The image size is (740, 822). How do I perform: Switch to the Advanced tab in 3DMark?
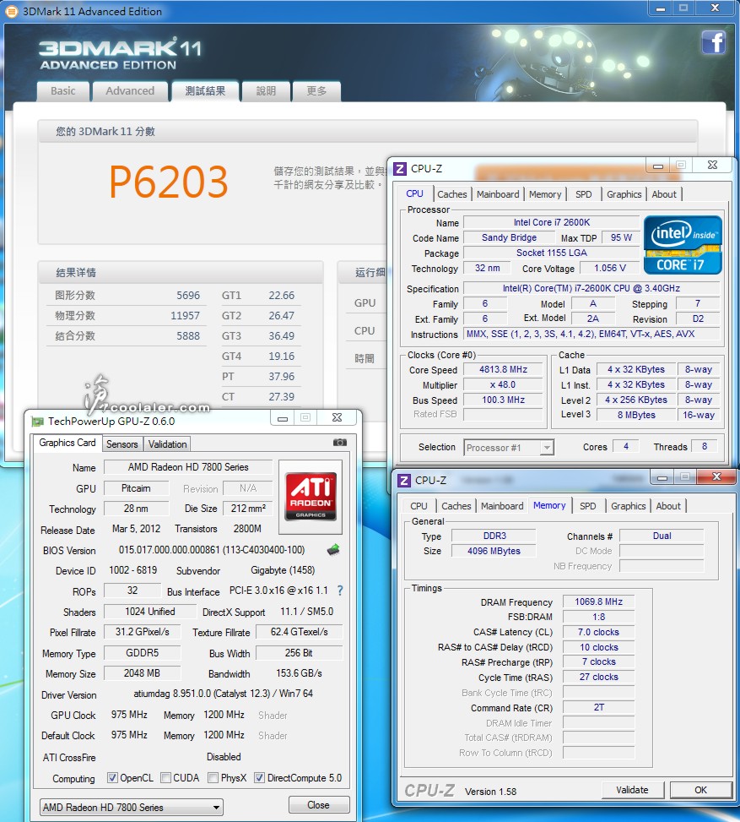[x=130, y=91]
